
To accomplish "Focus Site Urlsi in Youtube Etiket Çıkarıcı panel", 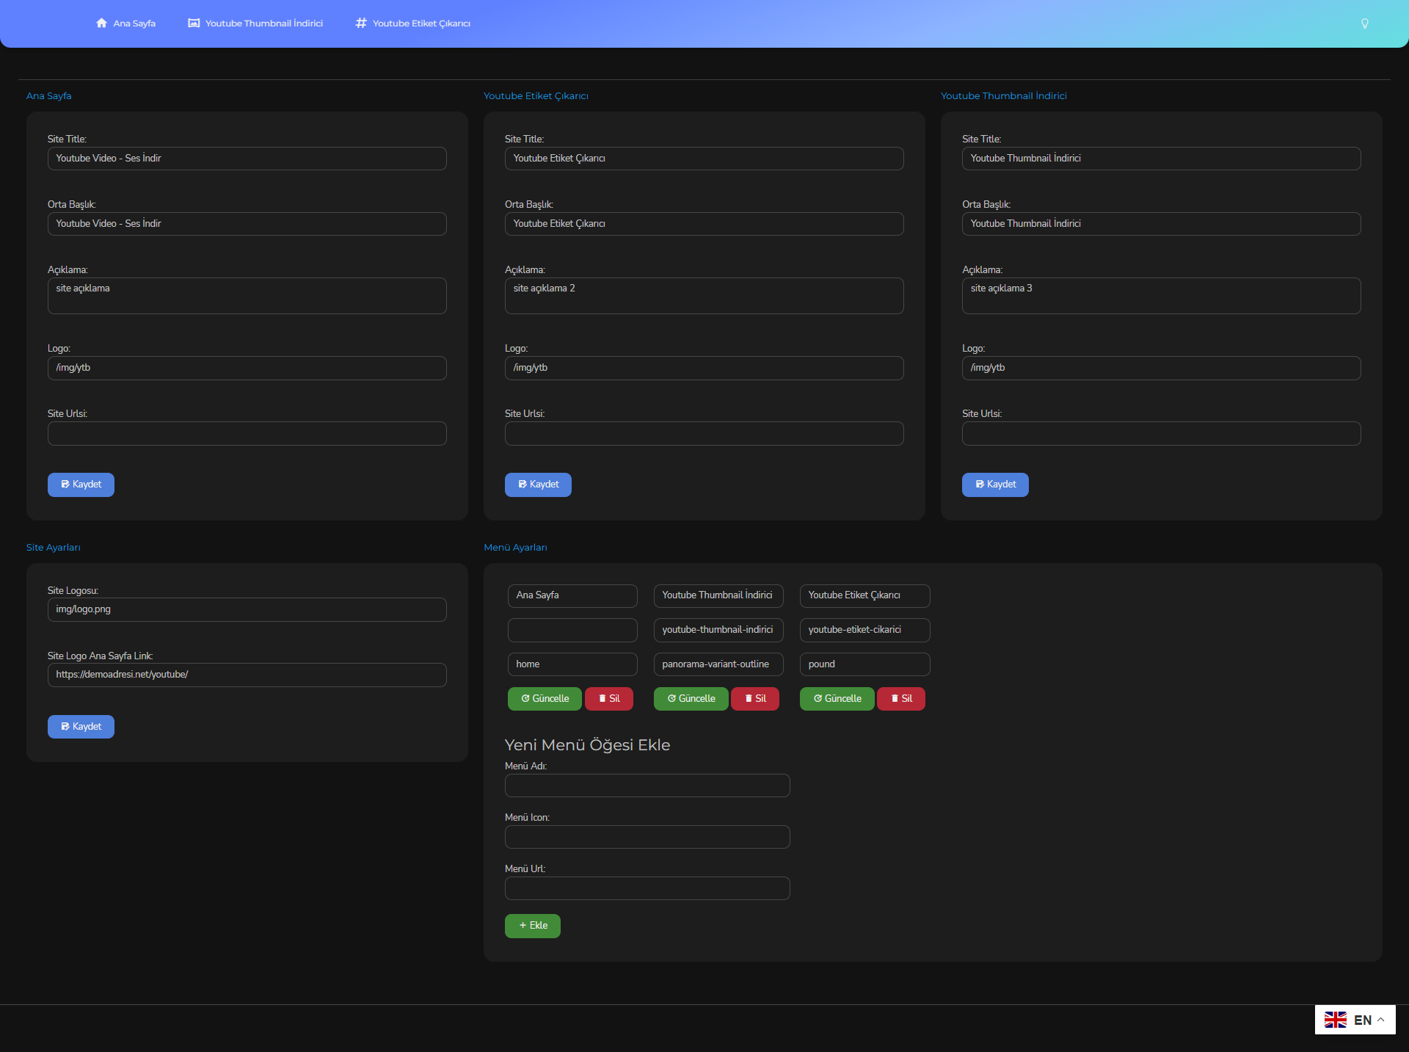I will pyautogui.click(x=704, y=433).
